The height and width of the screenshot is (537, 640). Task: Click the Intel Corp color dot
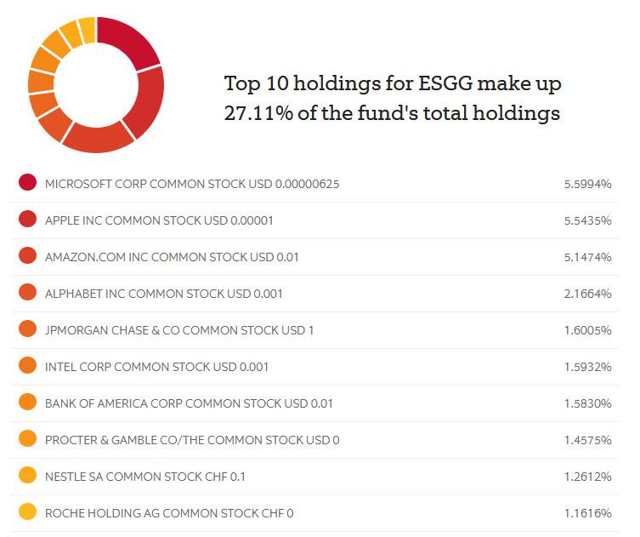pos(27,366)
